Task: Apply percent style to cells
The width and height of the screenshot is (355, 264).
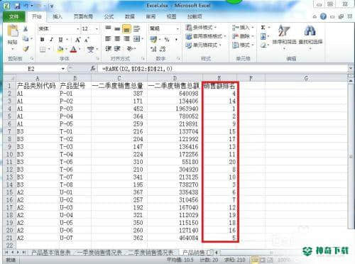Action: (167, 40)
